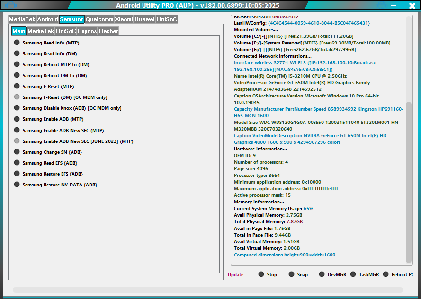Select Samsung Change SN {ADB}
The height and width of the screenshot is (299, 421).
(x=17, y=152)
